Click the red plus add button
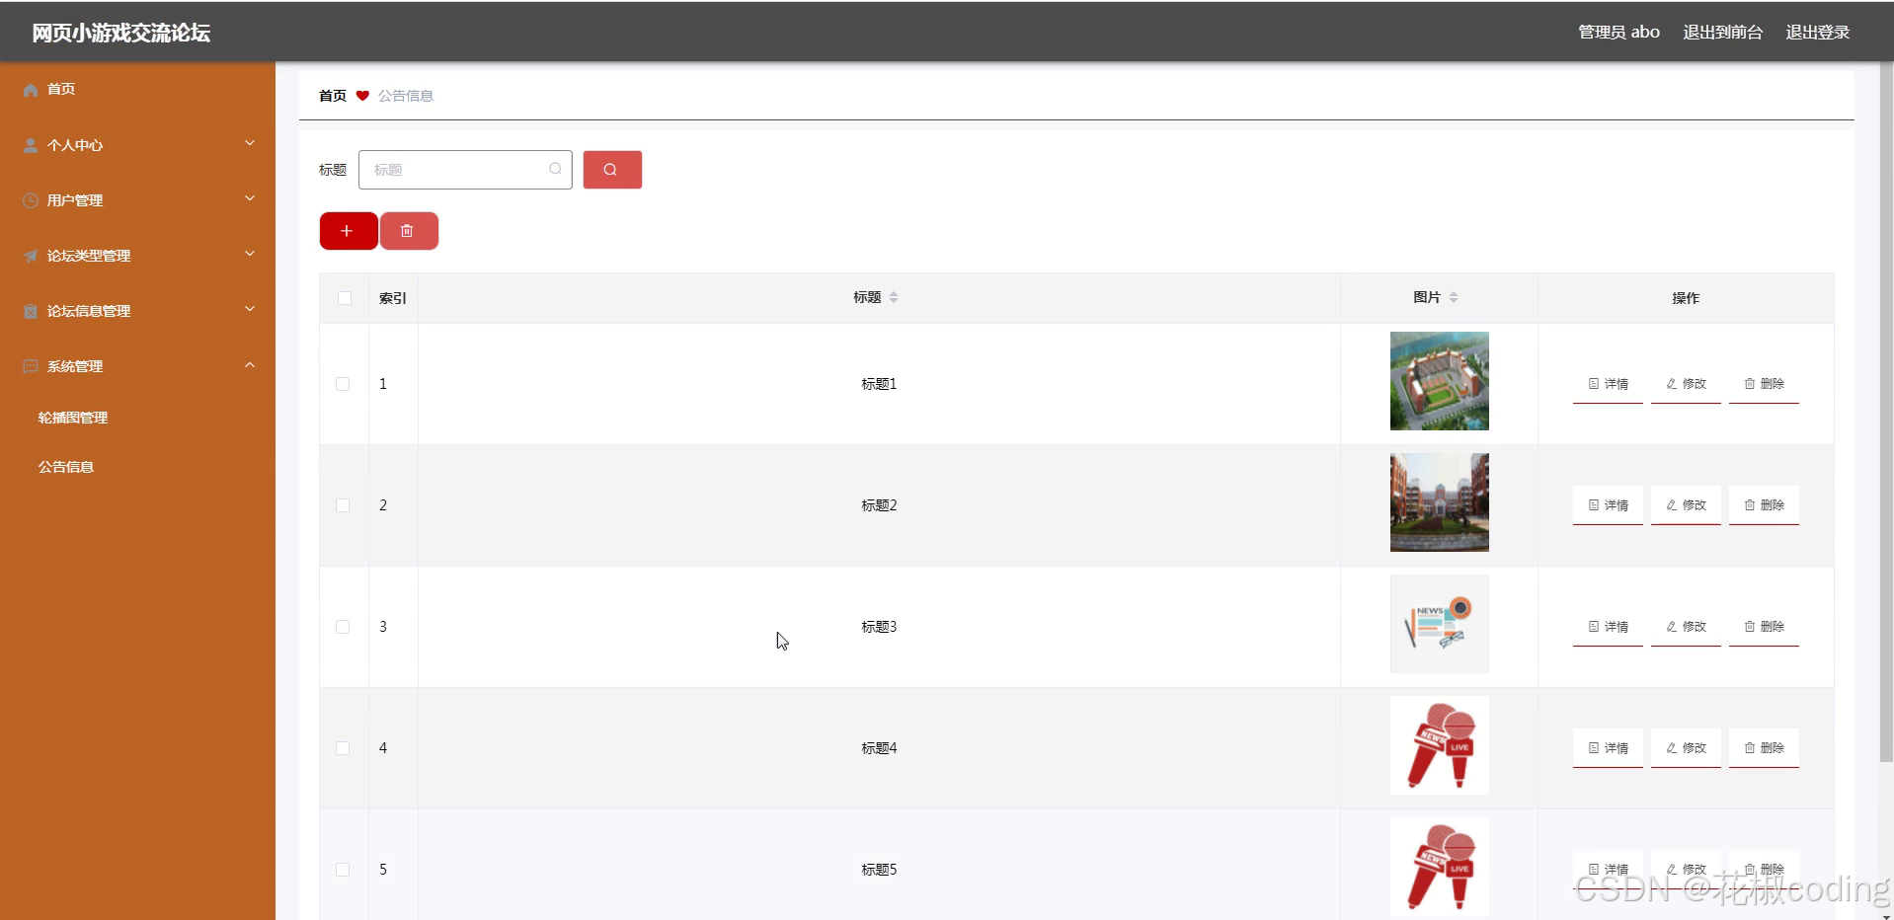1894x920 pixels. point(348,231)
